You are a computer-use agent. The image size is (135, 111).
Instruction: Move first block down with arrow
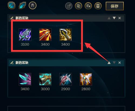pos(114,18)
